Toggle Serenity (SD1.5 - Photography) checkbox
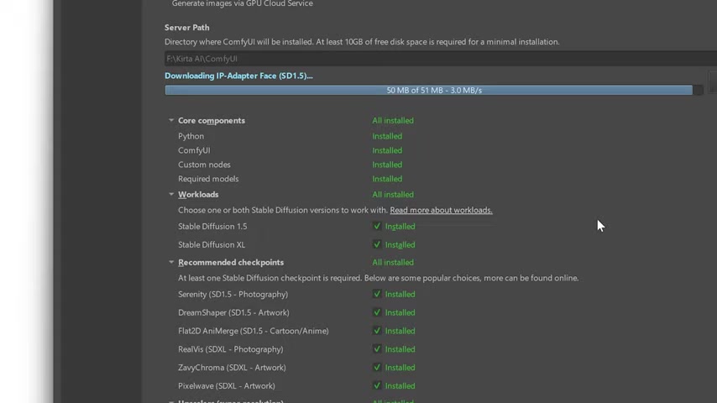The height and width of the screenshot is (403, 717). click(377, 294)
